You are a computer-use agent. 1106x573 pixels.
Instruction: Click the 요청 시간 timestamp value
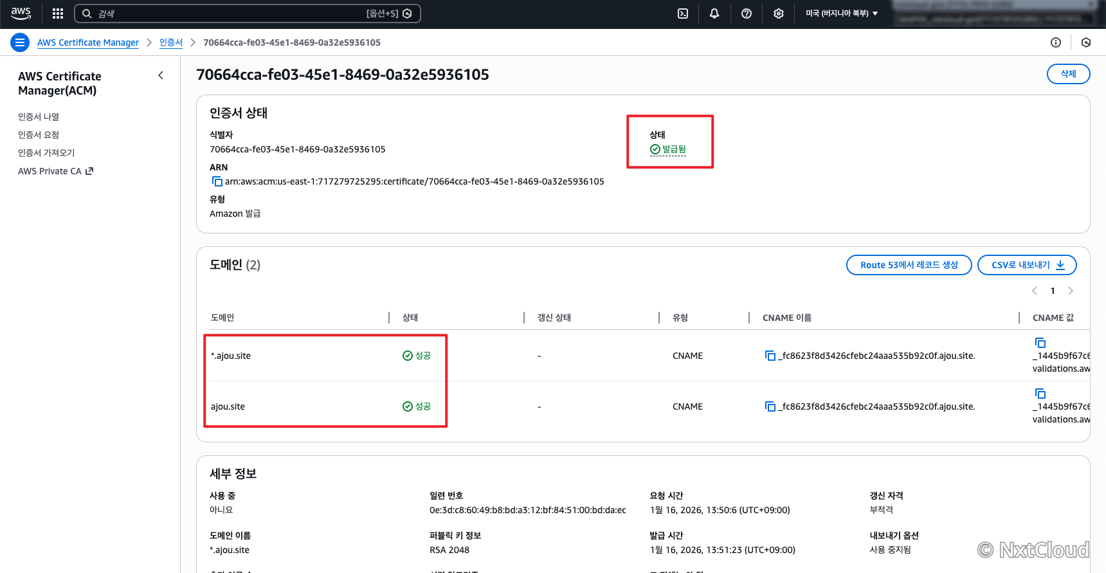tap(720, 510)
